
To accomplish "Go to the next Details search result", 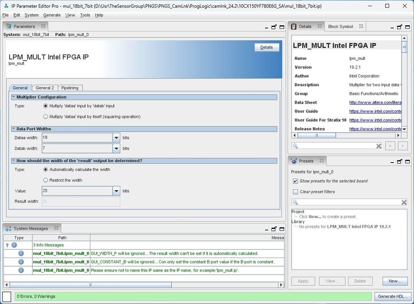I will pos(403,146).
